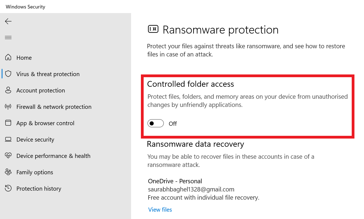Open the Virus & threat protection section

pyautogui.click(x=48, y=74)
